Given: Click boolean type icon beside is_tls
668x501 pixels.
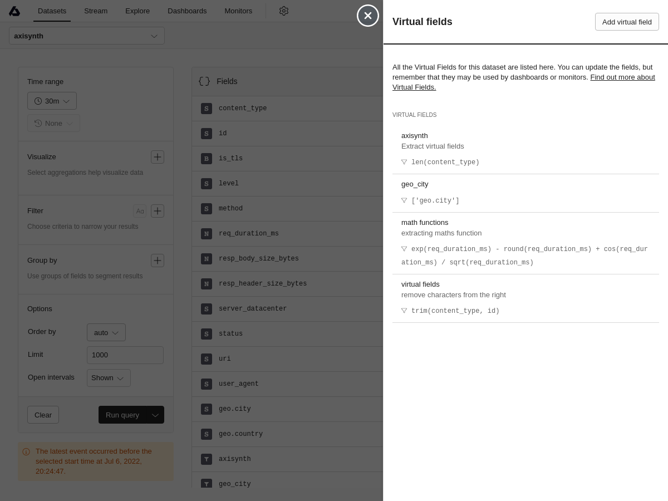Looking at the screenshot, I should click(x=207, y=159).
